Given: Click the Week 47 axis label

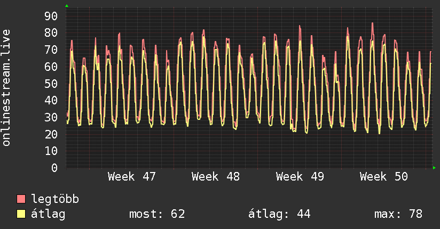Looking at the screenshot, I should [x=132, y=177].
